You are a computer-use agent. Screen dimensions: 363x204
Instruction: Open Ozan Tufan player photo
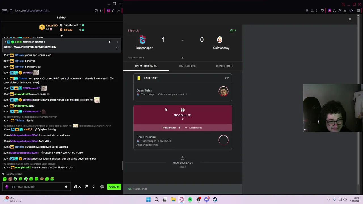(223, 92)
